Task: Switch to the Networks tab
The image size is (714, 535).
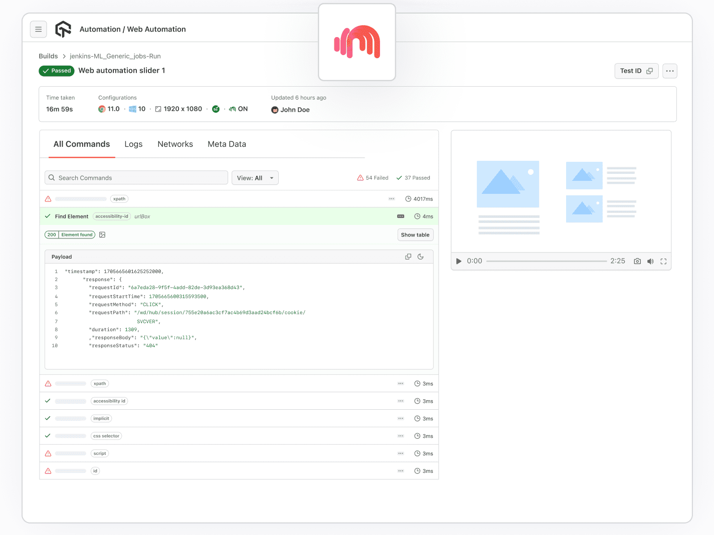Action: (175, 144)
